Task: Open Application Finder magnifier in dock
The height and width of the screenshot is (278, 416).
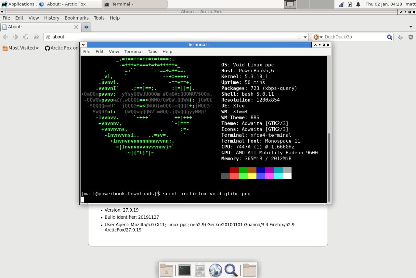Action: pyautogui.click(x=231, y=270)
